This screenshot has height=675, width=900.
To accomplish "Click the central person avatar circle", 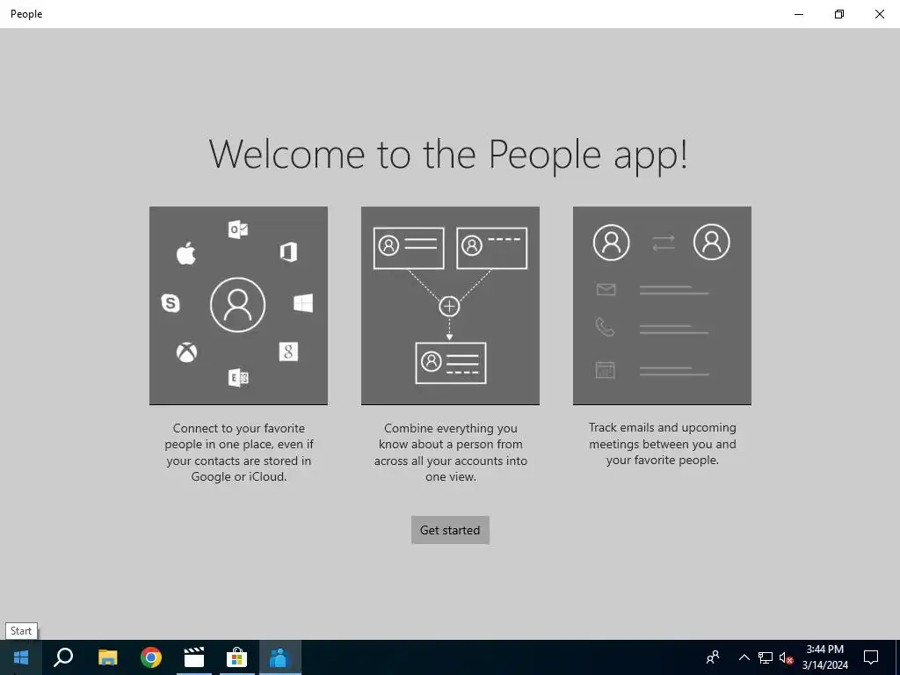I will (x=237, y=305).
